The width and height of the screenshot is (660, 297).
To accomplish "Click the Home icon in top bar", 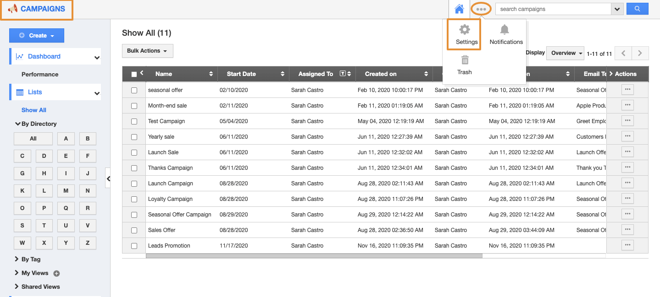I will (x=459, y=9).
